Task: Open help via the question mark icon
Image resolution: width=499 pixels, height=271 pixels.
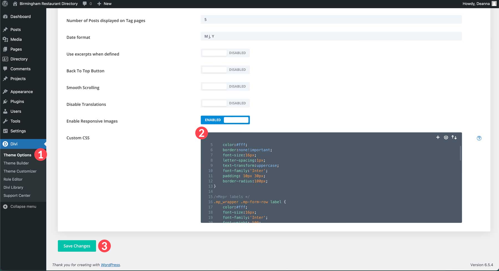Action: pyautogui.click(x=479, y=138)
